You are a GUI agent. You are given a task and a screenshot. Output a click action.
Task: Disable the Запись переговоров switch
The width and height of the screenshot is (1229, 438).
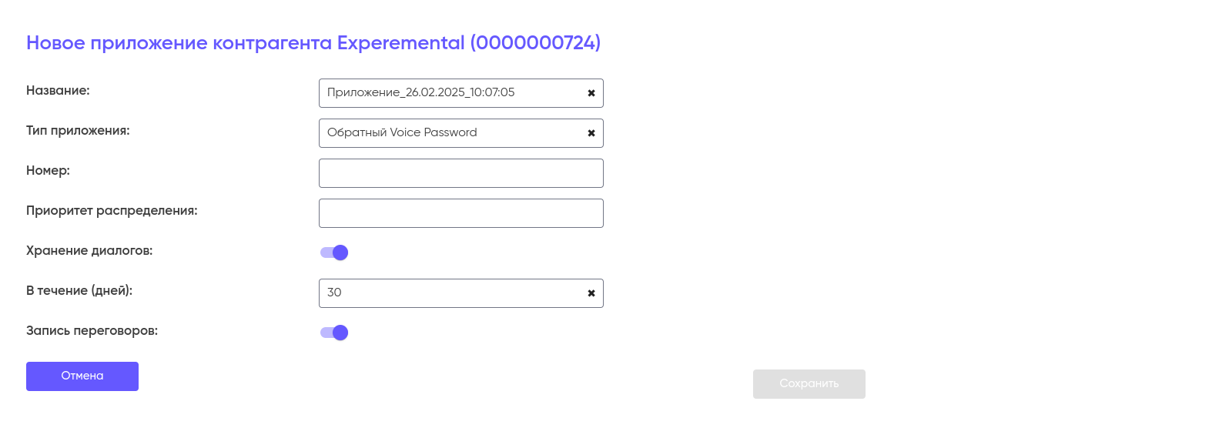point(334,333)
